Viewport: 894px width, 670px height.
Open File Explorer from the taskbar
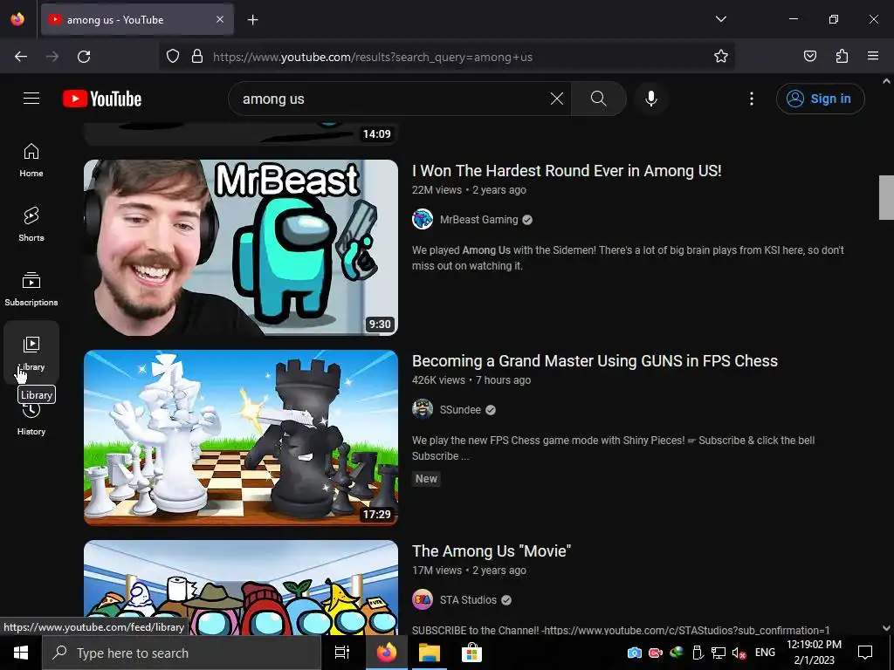(x=430, y=653)
